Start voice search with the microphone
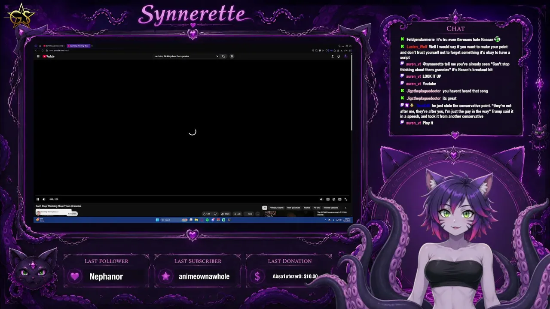Image resolution: width=550 pixels, height=309 pixels. [232, 56]
